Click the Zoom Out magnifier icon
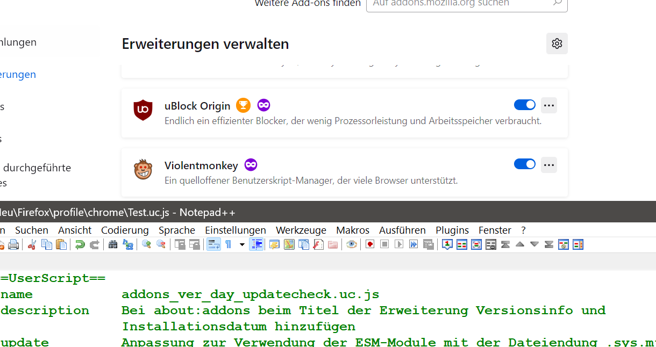This screenshot has width=656, height=347. [x=161, y=244]
